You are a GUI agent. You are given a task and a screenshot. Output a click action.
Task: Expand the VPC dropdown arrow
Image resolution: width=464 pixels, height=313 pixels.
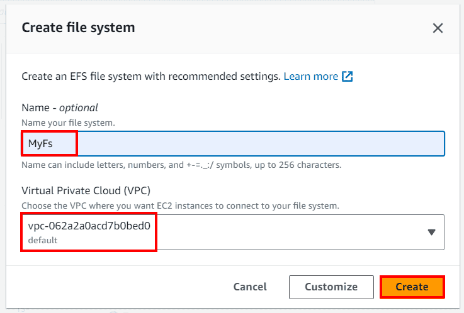(431, 232)
